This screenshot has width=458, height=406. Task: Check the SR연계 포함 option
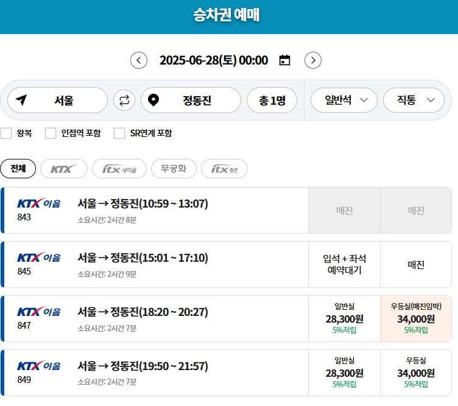point(119,133)
